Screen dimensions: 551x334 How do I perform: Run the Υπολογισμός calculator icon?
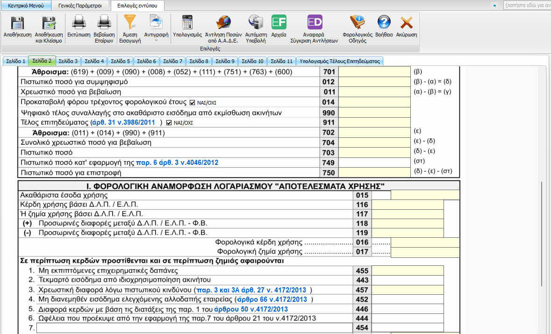click(187, 23)
